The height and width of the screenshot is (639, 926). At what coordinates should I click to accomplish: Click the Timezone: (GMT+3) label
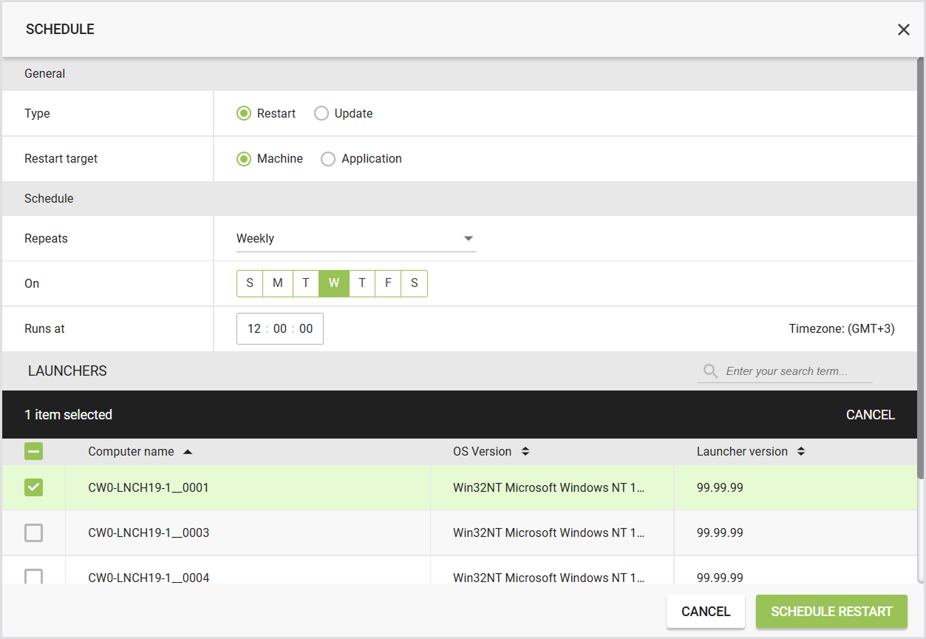[x=842, y=329]
